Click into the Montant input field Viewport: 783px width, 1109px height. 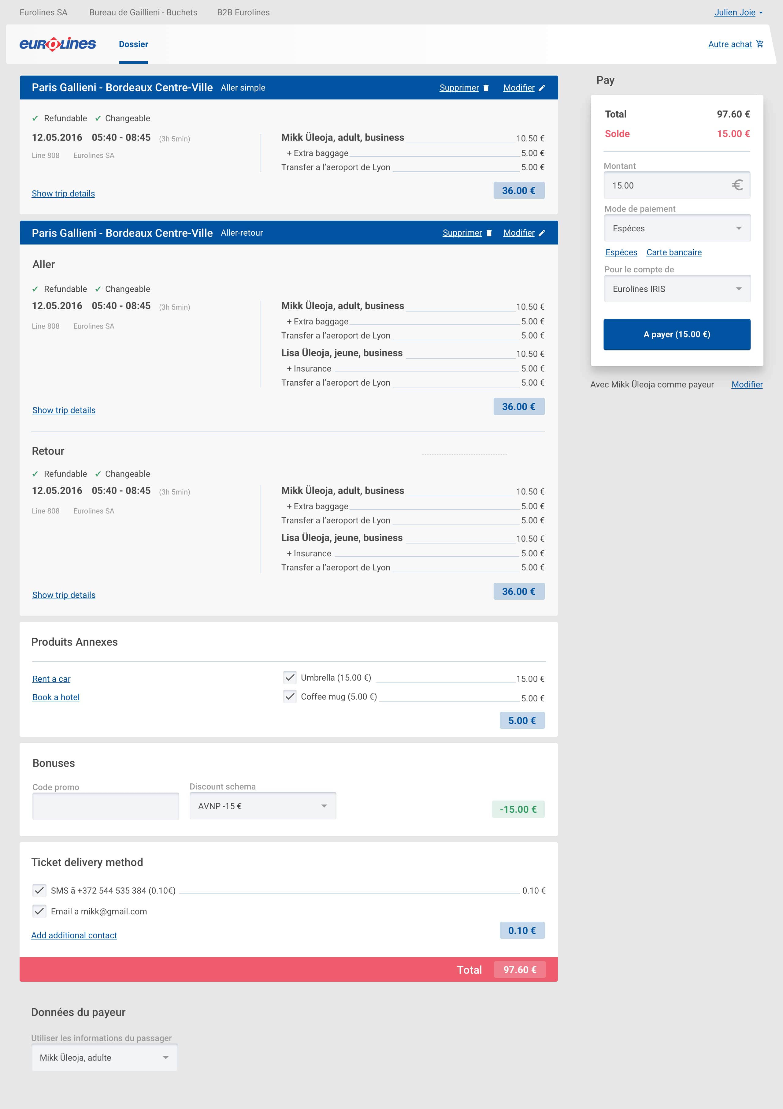677,185
